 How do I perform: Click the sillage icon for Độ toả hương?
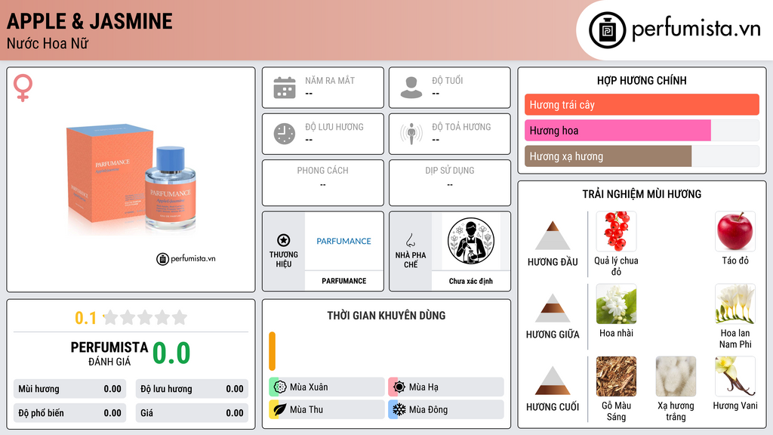pos(411,134)
